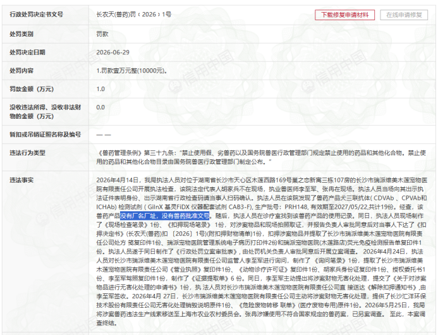
Task: Click the 处罚内容 label
Action: point(21,71)
